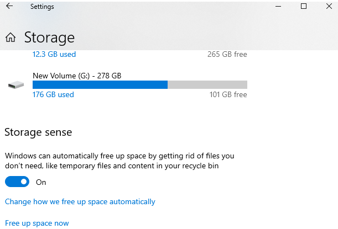Screen dimensions: 338x229
Task: Open Settings home via house icon
Action: [11, 38]
